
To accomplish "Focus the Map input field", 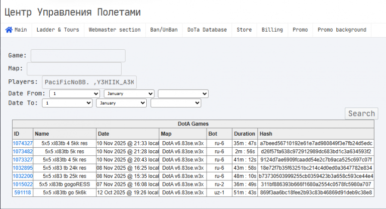I will [74, 69].
